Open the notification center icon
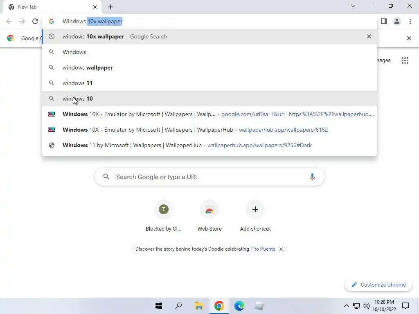This screenshot has height=314, width=419. click(x=405, y=306)
